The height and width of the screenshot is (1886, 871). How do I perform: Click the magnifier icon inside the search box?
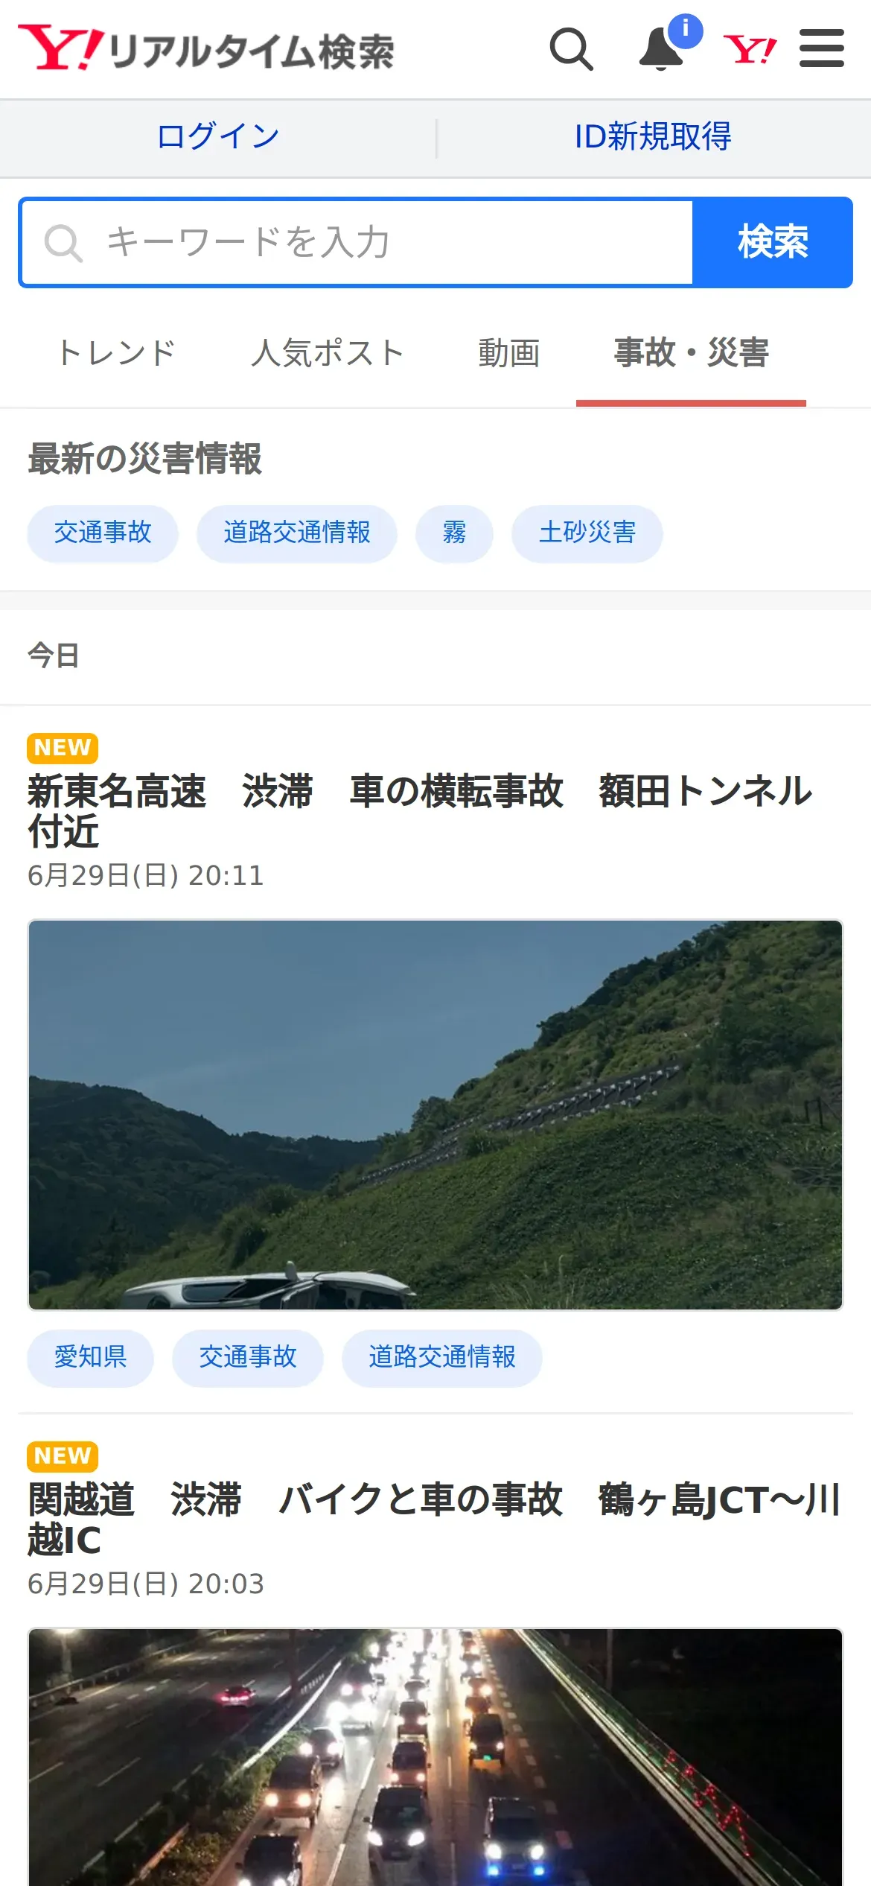(x=63, y=243)
